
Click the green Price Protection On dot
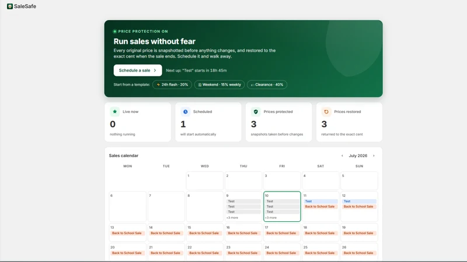[114, 31]
